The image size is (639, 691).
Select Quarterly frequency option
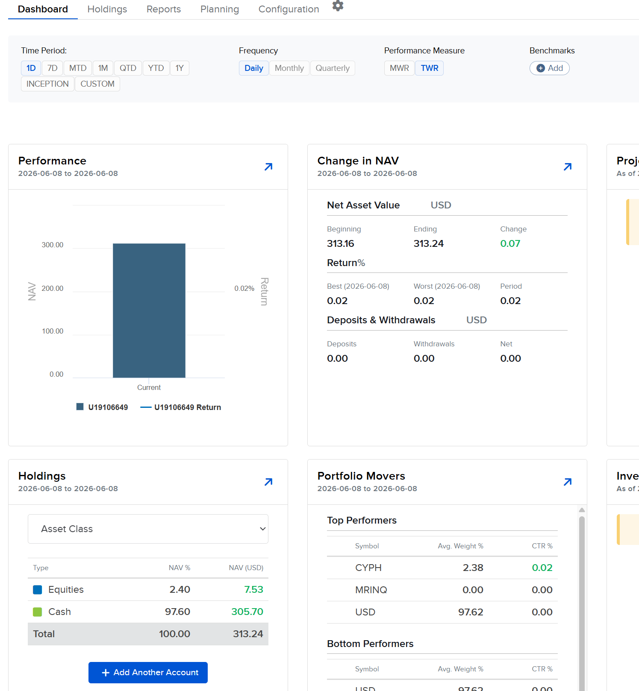click(x=333, y=68)
